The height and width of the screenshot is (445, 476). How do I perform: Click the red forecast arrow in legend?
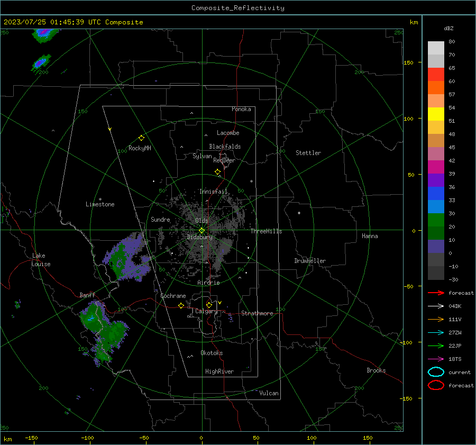pyautogui.click(x=436, y=293)
